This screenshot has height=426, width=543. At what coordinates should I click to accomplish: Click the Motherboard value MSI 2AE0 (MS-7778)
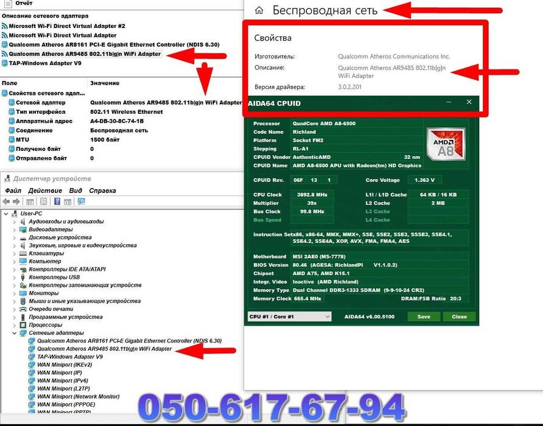[x=319, y=257]
